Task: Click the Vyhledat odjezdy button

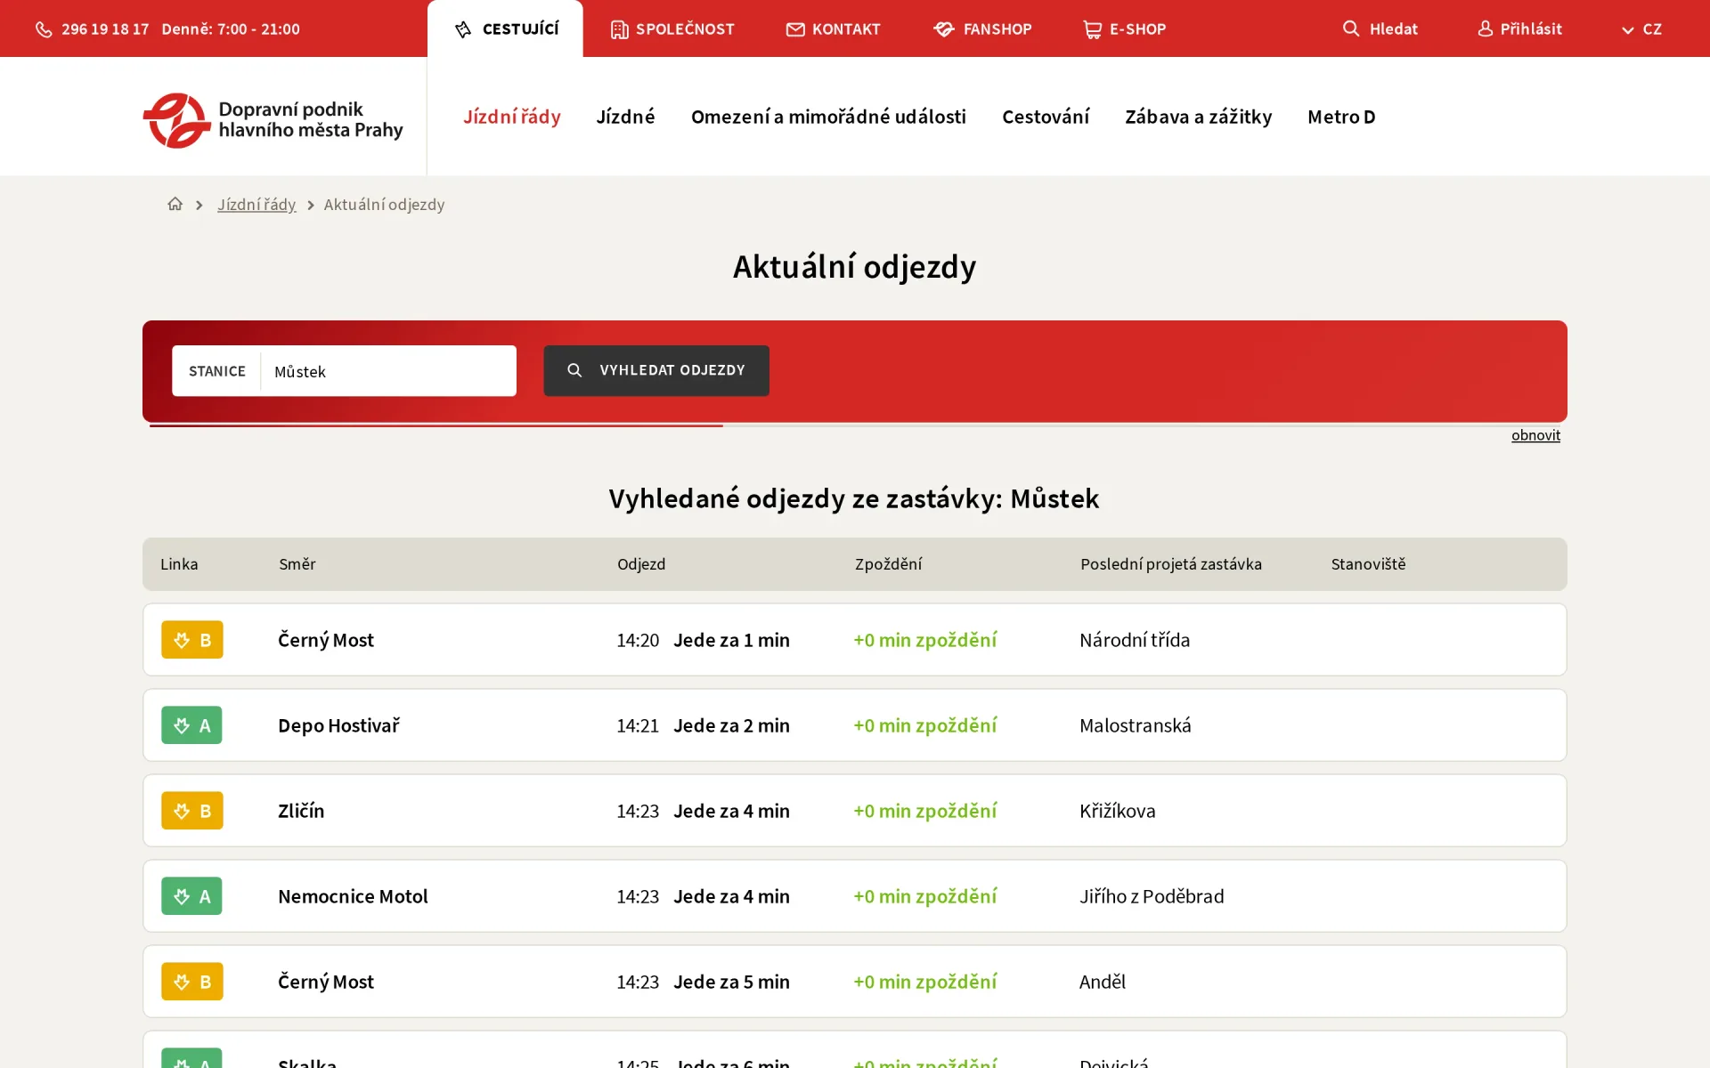Action: click(656, 370)
